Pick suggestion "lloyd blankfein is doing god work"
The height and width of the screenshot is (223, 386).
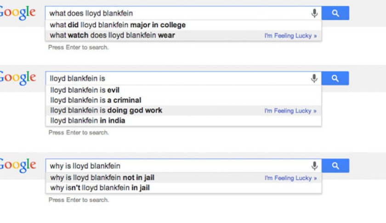coord(106,110)
